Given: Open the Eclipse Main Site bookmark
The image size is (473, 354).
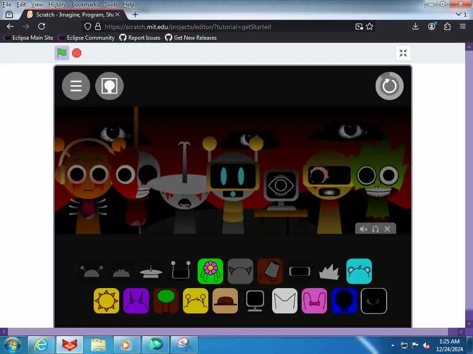Looking at the screenshot, I should pos(29,38).
